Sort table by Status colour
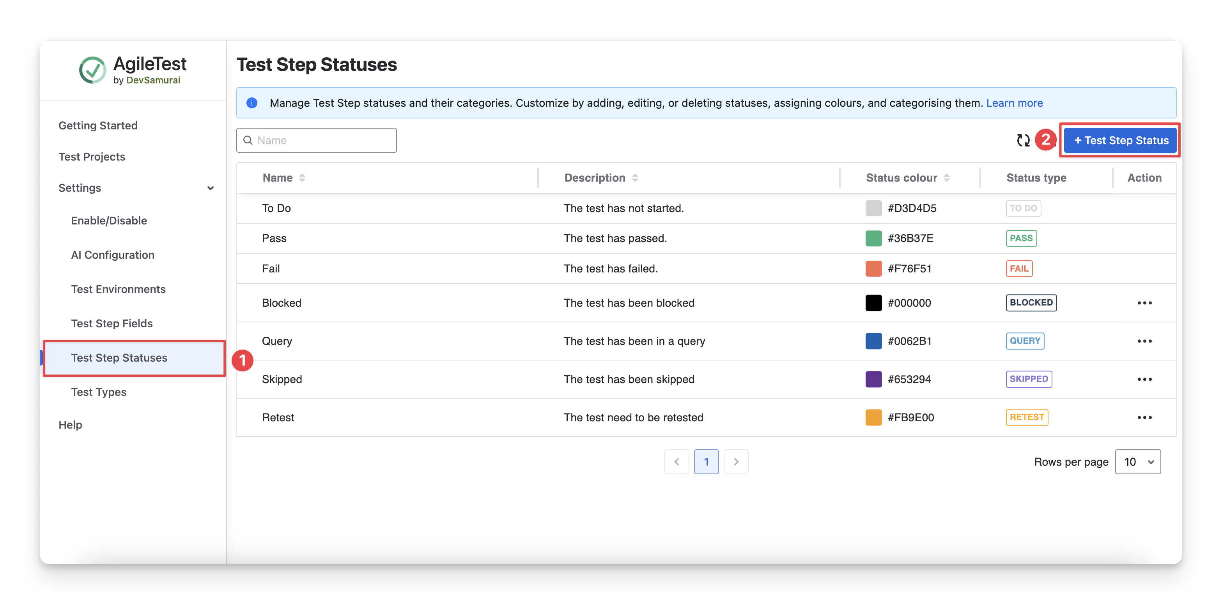 coord(946,178)
